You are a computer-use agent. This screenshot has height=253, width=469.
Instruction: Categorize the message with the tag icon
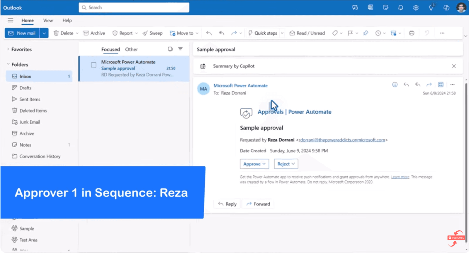[x=335, y=33]
